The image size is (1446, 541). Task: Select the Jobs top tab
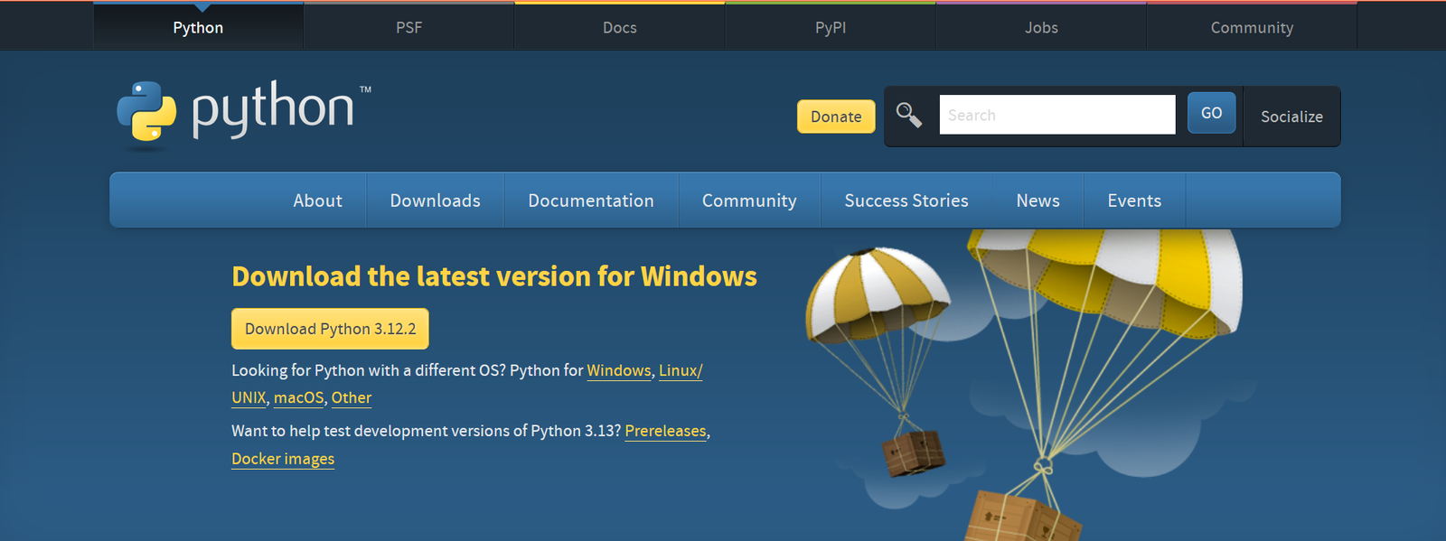click(1041, 27)
